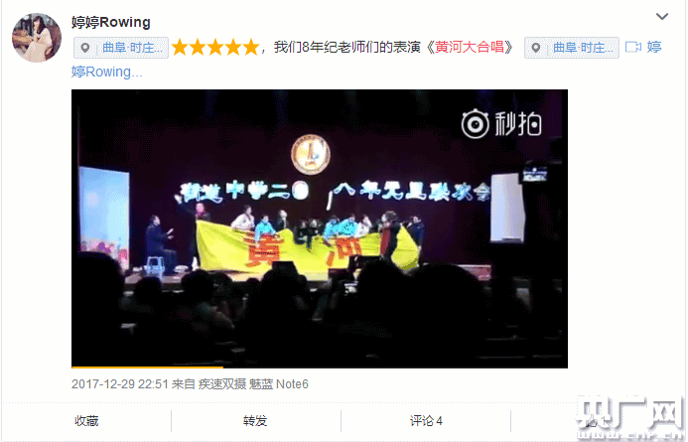Open the 婷Rowing... video link text
The image size is (688, 442).
(106, 72)
